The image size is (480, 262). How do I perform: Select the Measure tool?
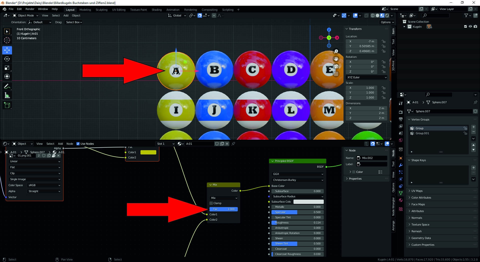7,95
